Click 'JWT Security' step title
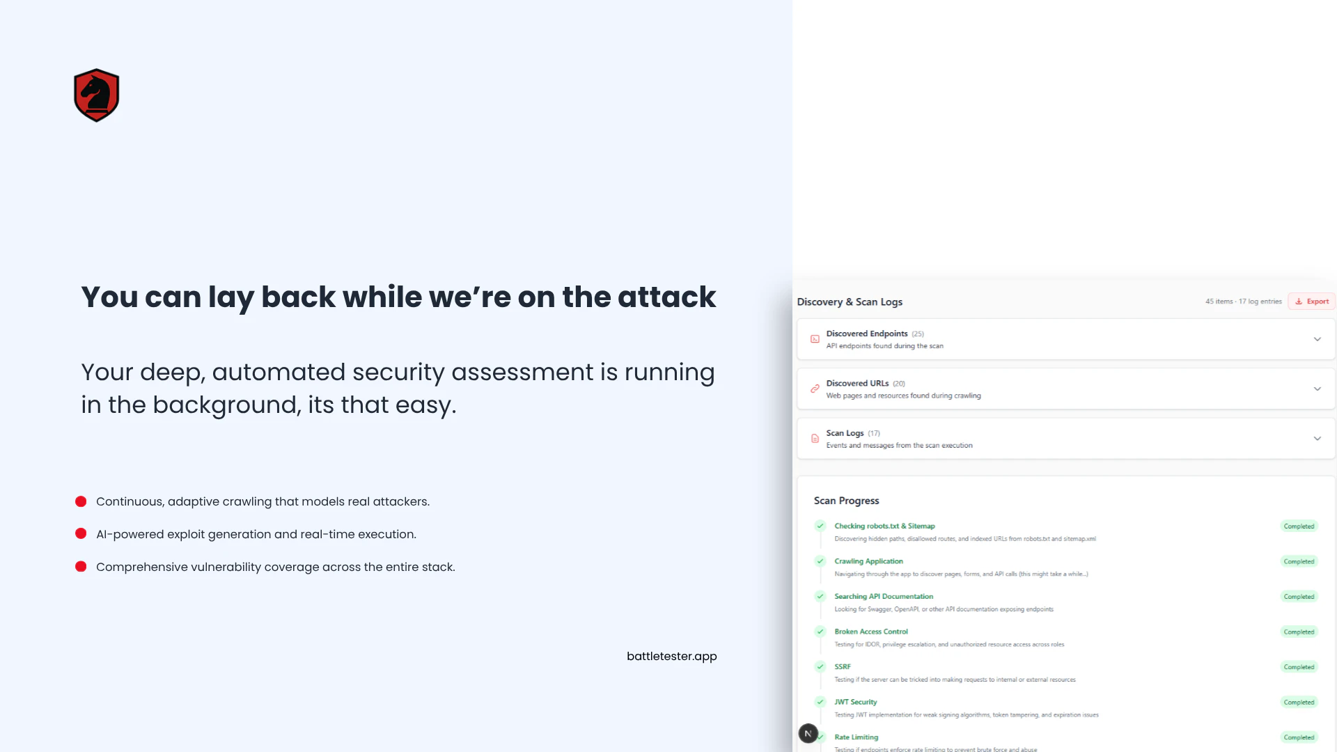This screenshot has width=1337, height=752. [x=856, y=702]
